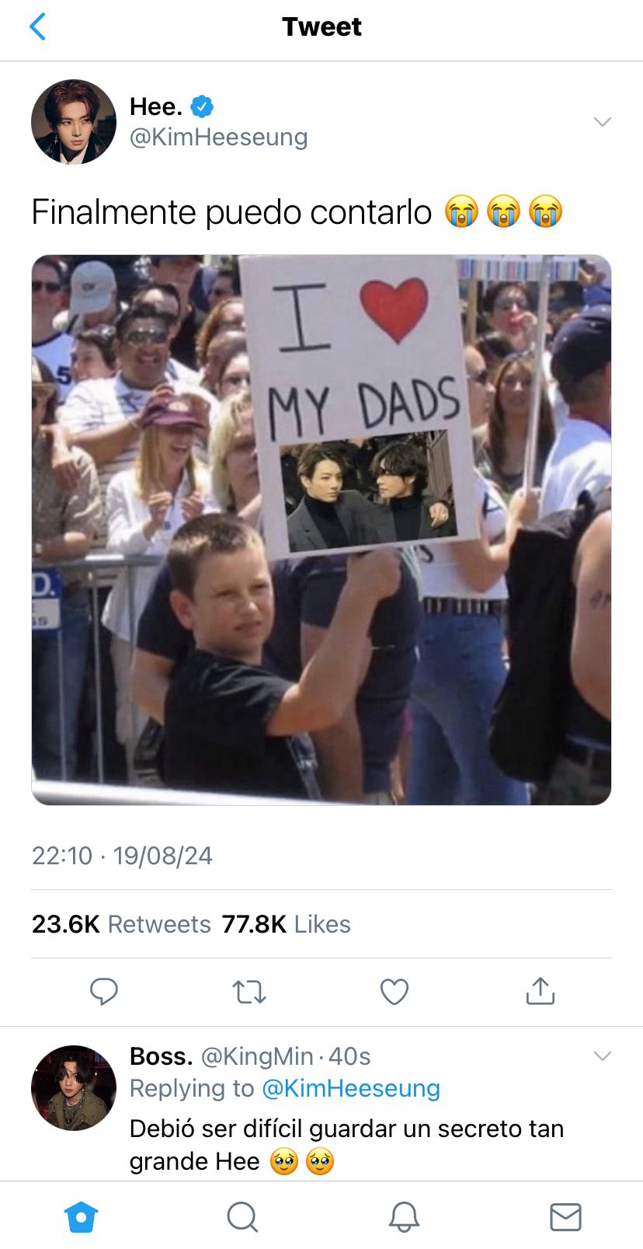643x1249 pixels.
Task: Tap the retweet arrows icon
Action: pos(249,992)
